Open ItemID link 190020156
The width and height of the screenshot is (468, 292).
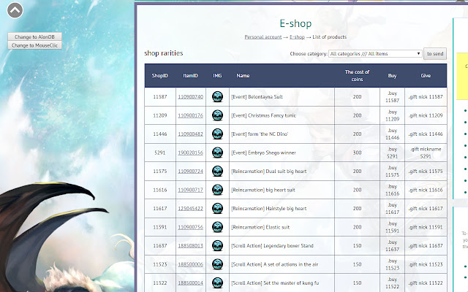pos(190,153)
